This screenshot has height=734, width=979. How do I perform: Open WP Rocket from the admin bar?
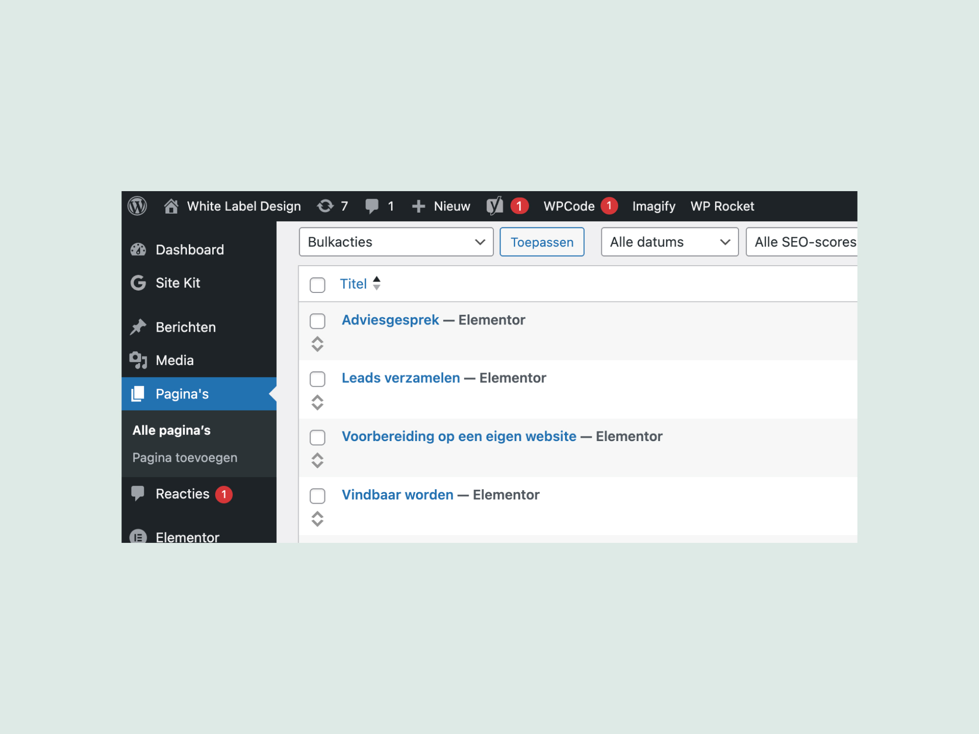723,206
